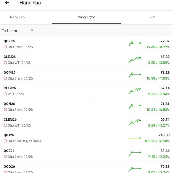Image resolution: width=173 pixels, height=173 pixels.
Task: Click clock icon beside WTI 05/26
Action: click(x=5, y=94)
